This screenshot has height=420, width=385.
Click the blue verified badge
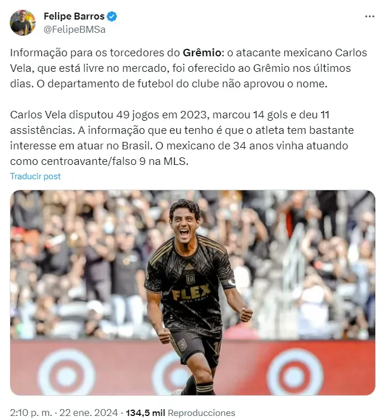[111, 17]
